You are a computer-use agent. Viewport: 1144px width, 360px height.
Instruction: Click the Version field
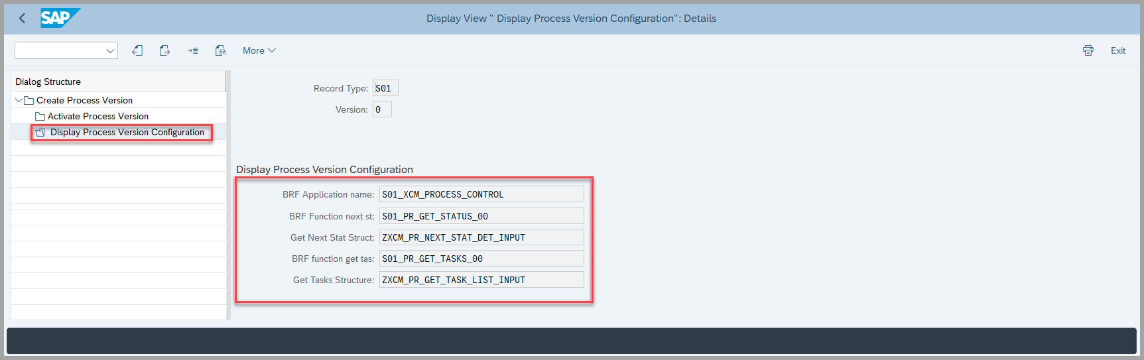[382, 109]
